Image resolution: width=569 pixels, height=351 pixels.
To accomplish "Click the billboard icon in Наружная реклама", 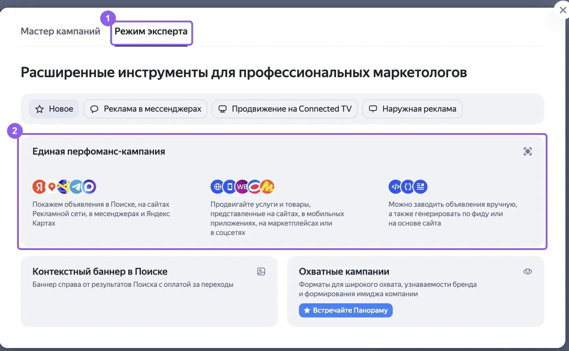I will (x=373, y=109).
